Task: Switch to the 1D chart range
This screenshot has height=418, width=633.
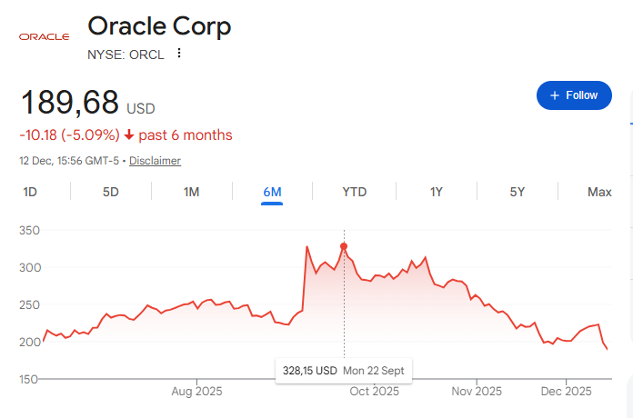Action: tap(30, 192)
